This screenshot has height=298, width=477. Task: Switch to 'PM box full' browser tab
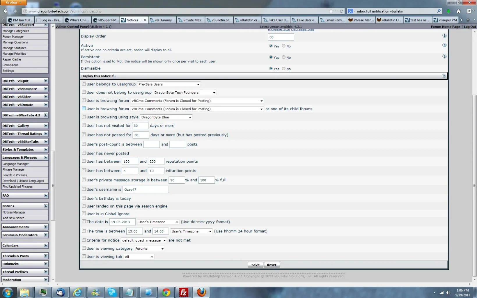(21, 20)
